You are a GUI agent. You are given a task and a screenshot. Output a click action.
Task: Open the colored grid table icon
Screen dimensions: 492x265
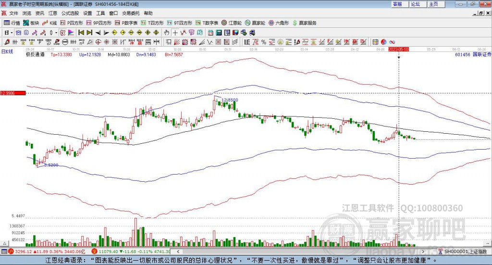375,42
